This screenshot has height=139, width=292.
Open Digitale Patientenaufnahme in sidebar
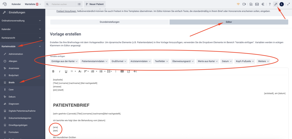[x=23, y=111]
